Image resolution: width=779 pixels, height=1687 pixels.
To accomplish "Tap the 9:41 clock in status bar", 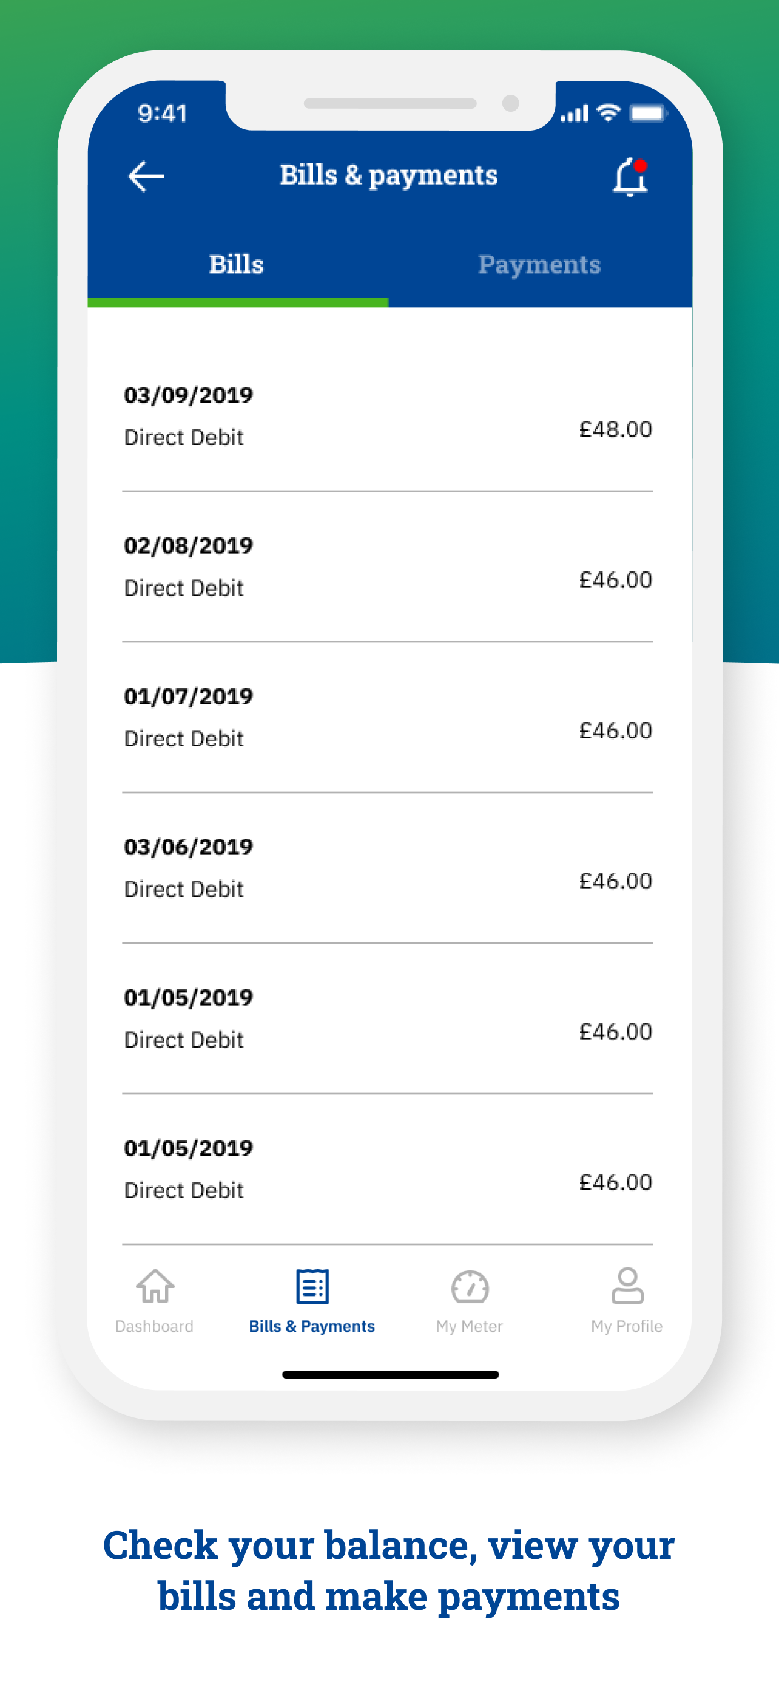I will tap(162, 114).
